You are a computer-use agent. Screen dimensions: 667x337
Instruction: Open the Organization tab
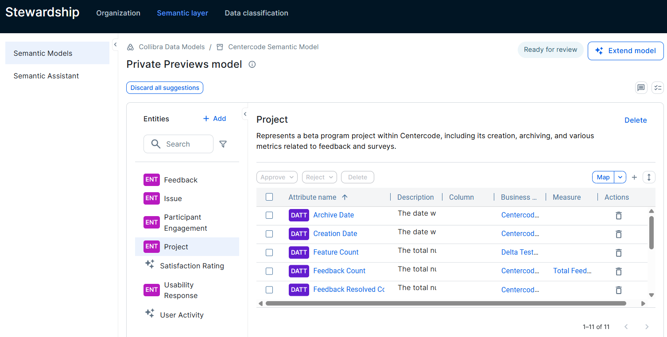[118, 13]
